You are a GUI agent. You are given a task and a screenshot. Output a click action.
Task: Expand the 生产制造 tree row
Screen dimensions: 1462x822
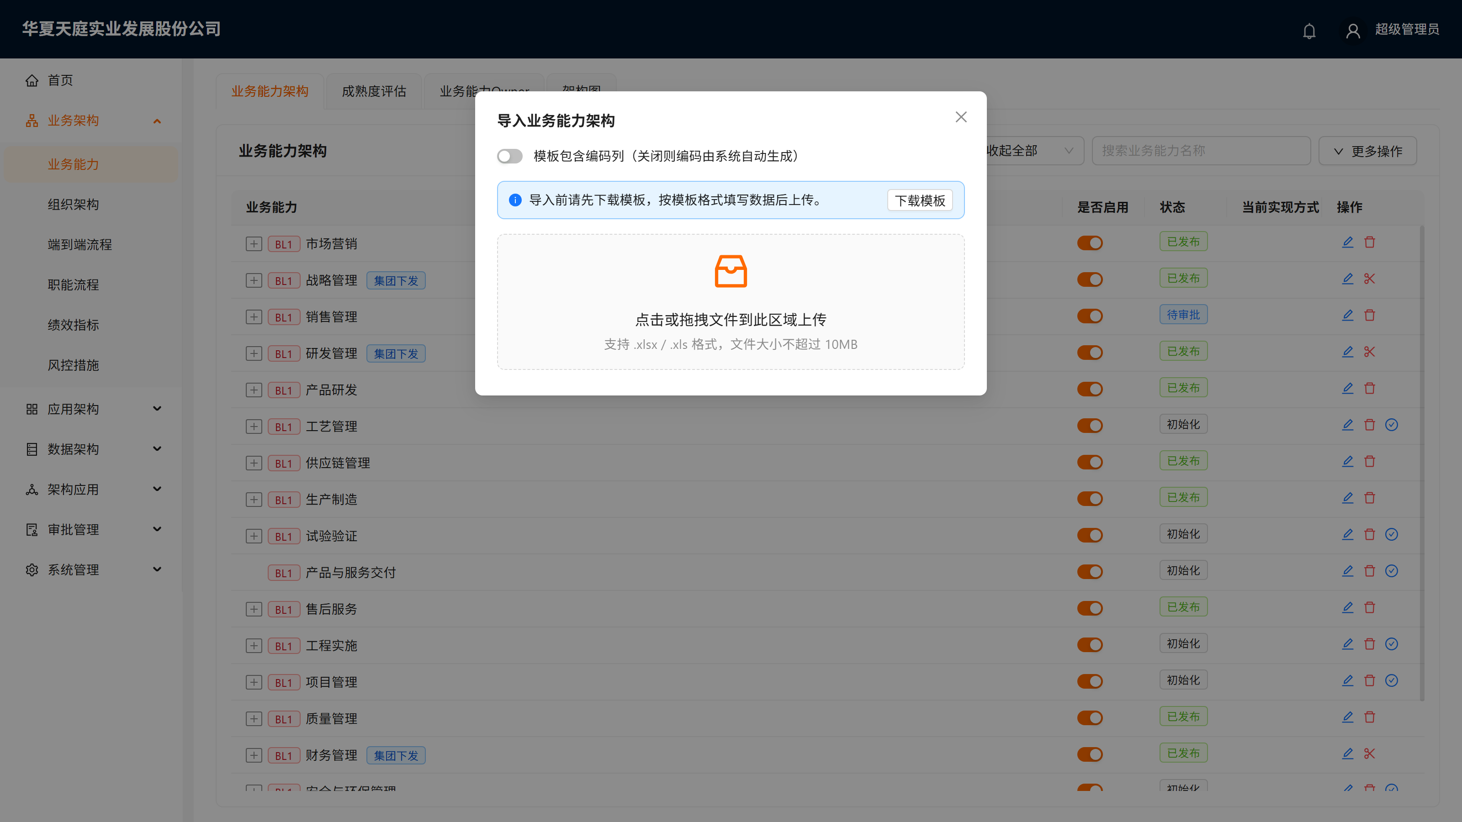click(x=254, y=500)
